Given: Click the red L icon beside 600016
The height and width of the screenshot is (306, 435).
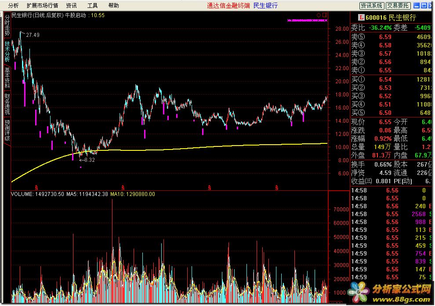Looking at the screenshot, I should click(x=361, y=18).
